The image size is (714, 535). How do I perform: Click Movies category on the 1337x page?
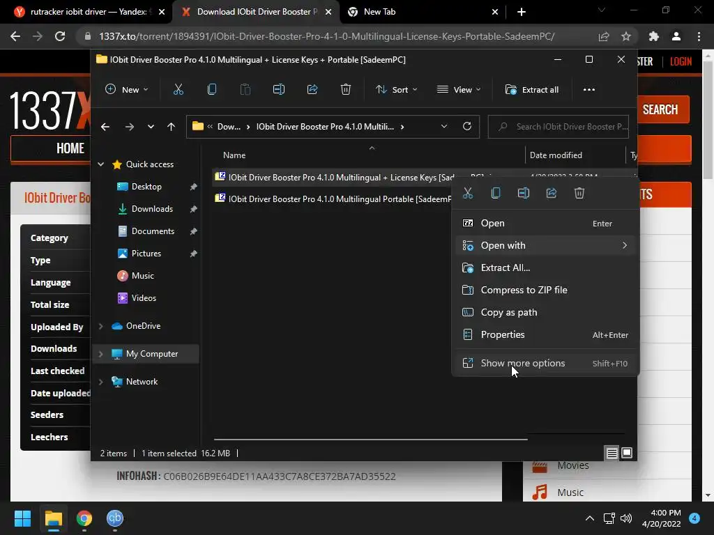click(572, 465)
